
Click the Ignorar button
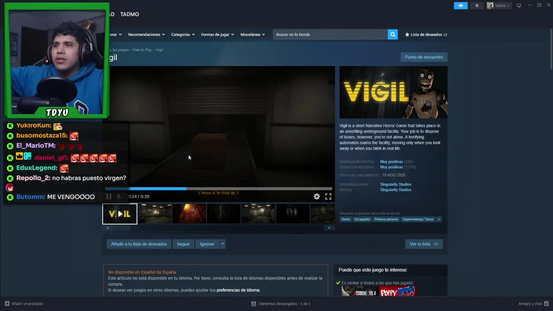tap(207, 244)
